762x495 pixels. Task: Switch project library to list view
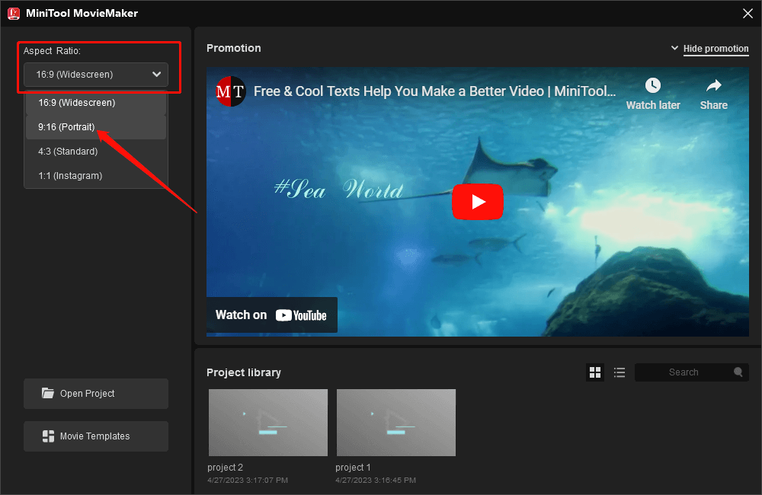pos(619,372)
